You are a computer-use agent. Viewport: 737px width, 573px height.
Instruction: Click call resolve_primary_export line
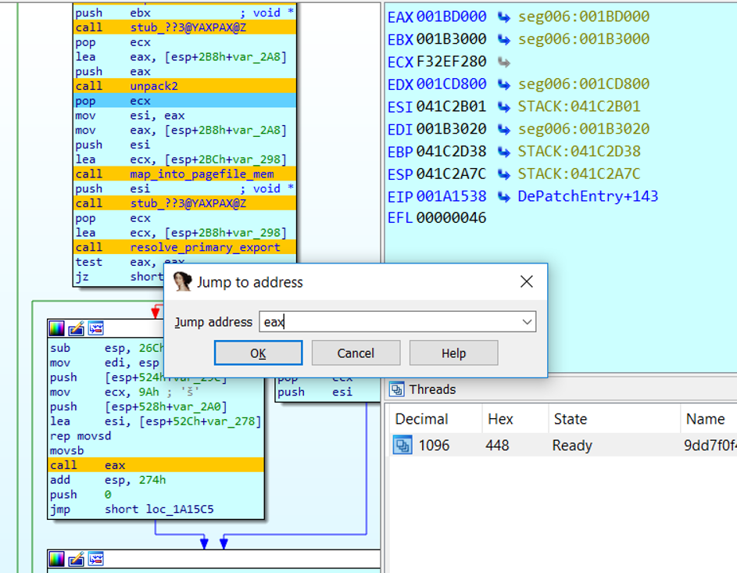[185, 247]
